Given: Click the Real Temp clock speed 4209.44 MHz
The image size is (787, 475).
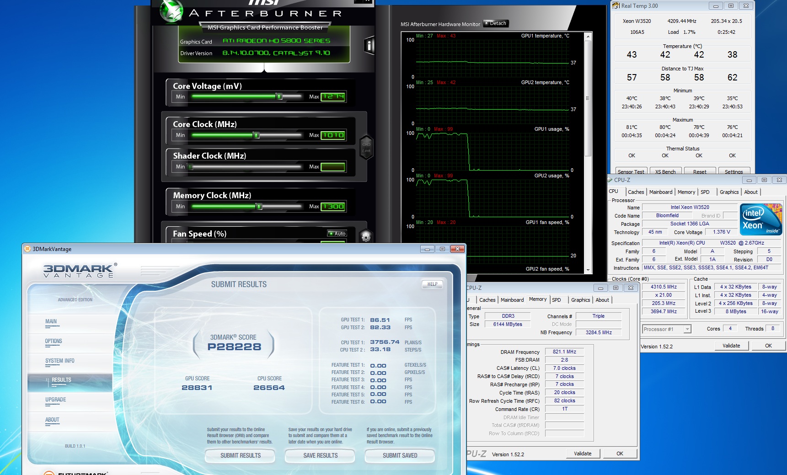Looking at the screenshot, I should pos(682,21).
